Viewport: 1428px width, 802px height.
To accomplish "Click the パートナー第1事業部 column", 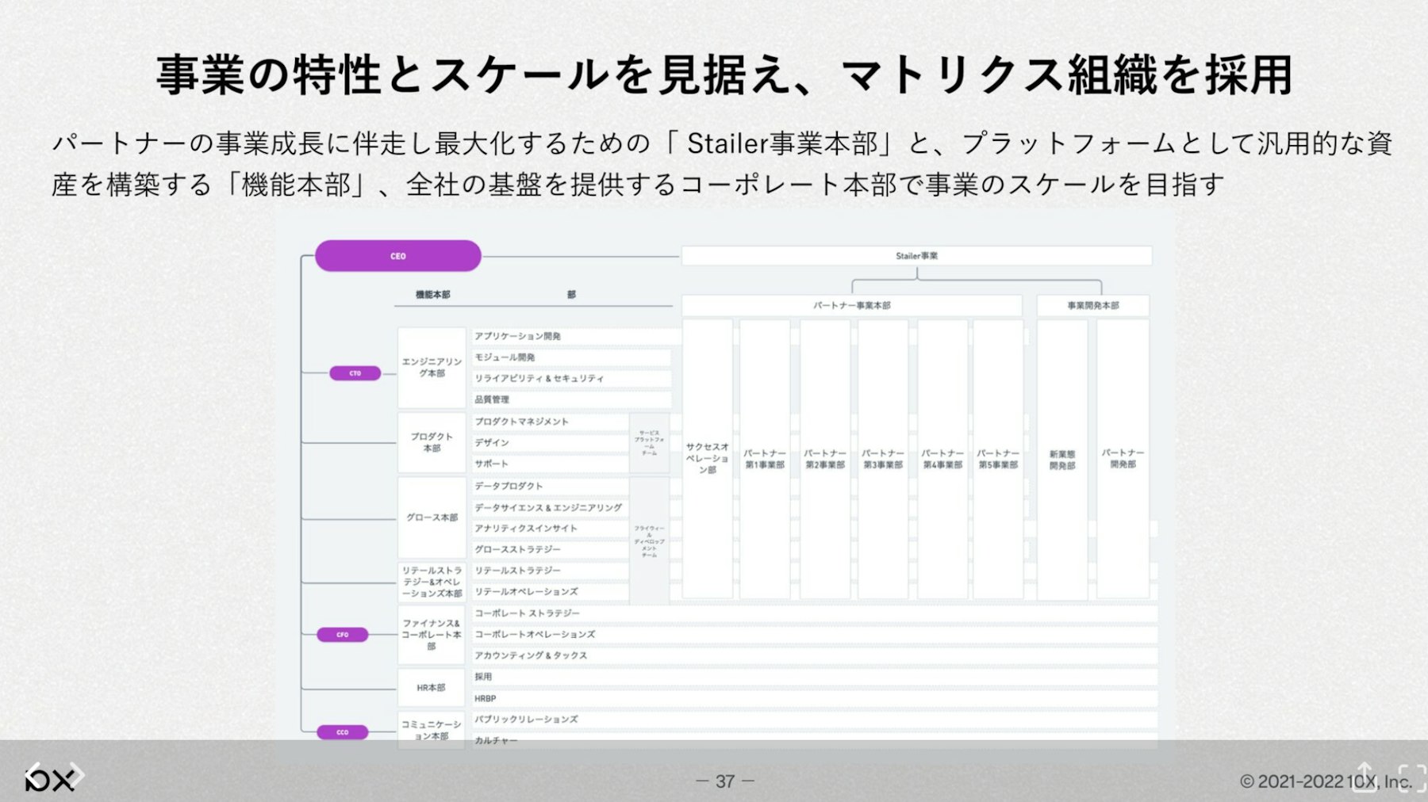I will (765, 459).
